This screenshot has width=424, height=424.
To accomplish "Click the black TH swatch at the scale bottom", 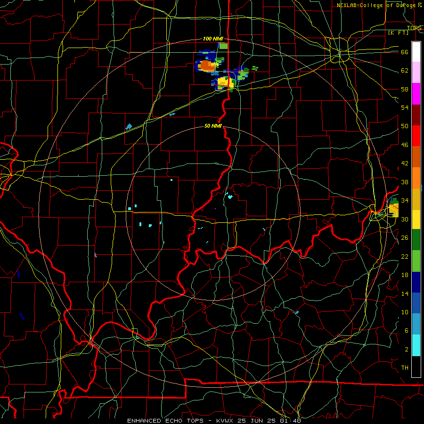I will [x=416, y=367].
